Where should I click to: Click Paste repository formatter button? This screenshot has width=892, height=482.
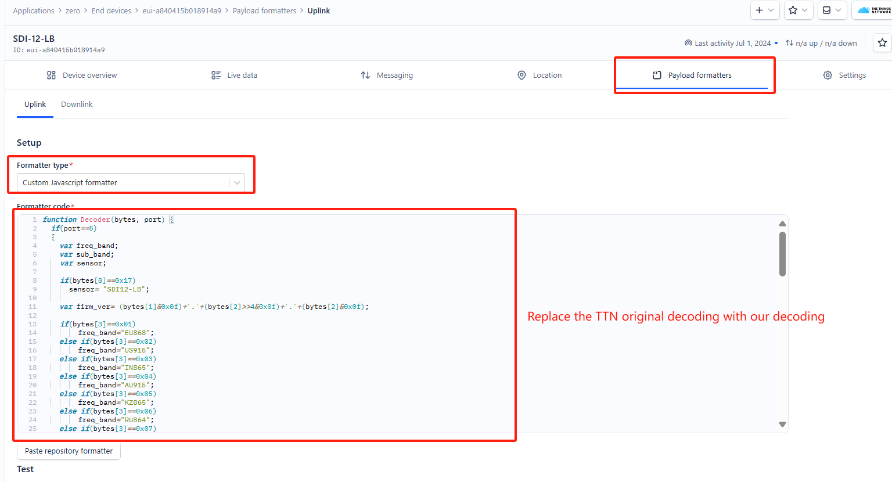69,451
